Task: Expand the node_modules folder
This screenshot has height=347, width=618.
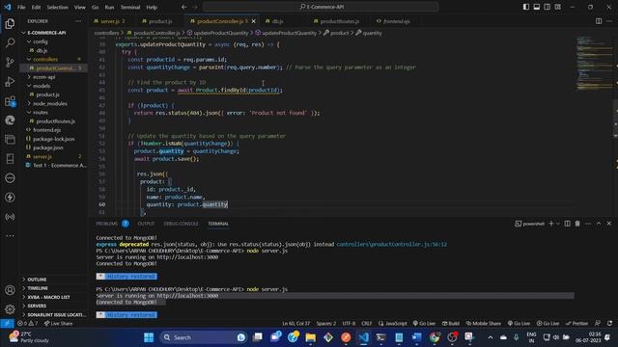Action: click(49, 103)
